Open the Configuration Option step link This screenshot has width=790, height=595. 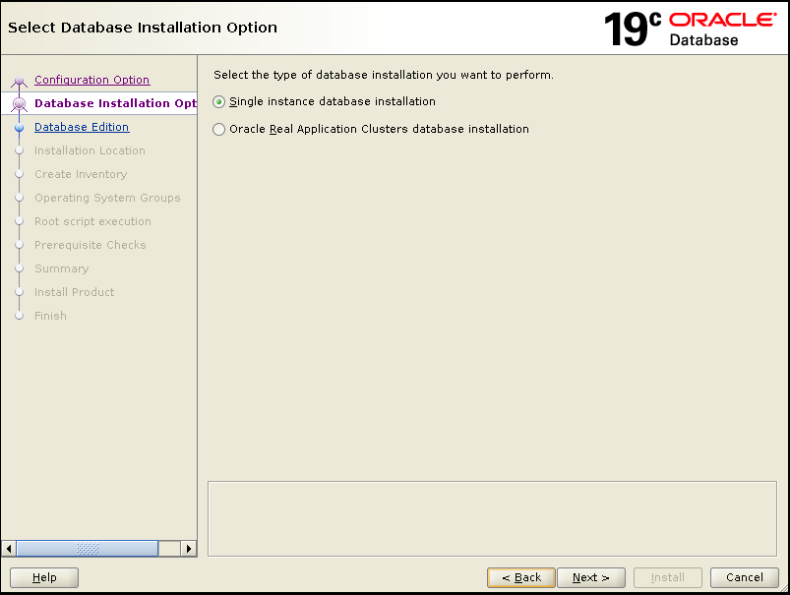coord(91,80)
